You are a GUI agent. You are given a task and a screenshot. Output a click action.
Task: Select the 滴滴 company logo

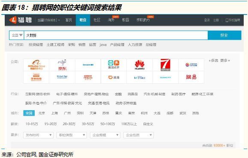click(114, 77)
